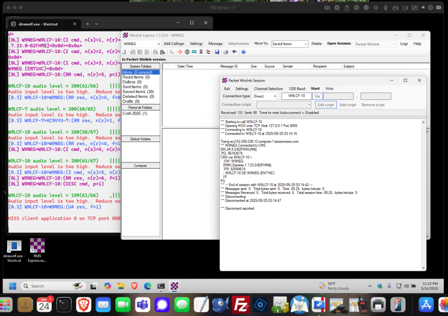Screen dimensions: 448x316
Task: Show hidden system tray icons
Action: click(369, 286)
